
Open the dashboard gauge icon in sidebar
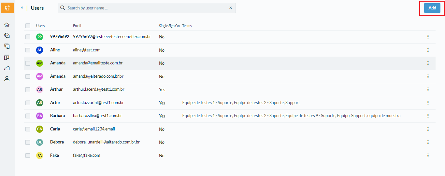coord(7,35)
